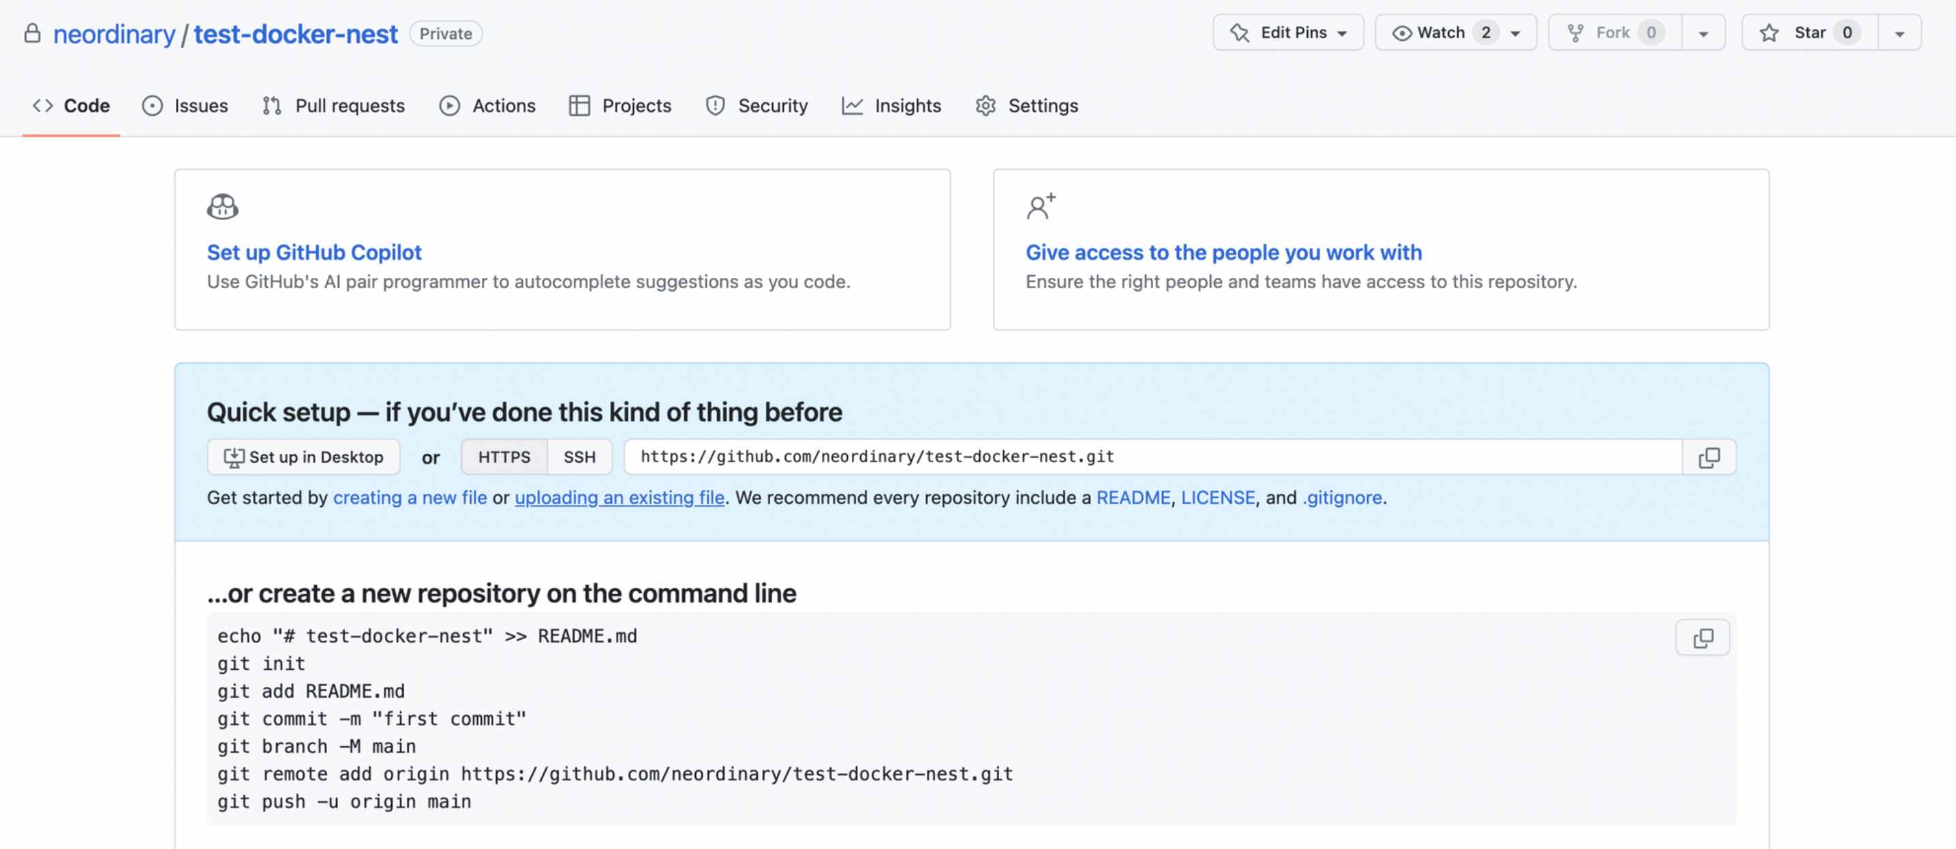The height and width of the screenshot is (849, 1956).
Task: Switch to the Issues tab
Action: (185, 106)
